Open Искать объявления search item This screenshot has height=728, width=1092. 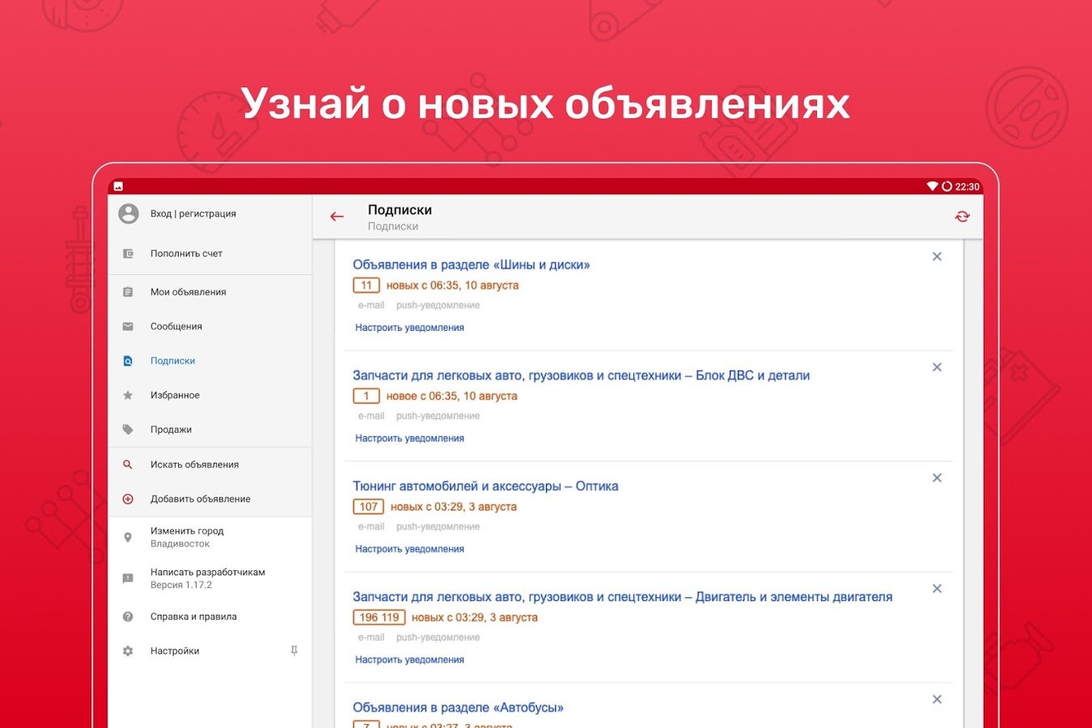tap(210, 464)
